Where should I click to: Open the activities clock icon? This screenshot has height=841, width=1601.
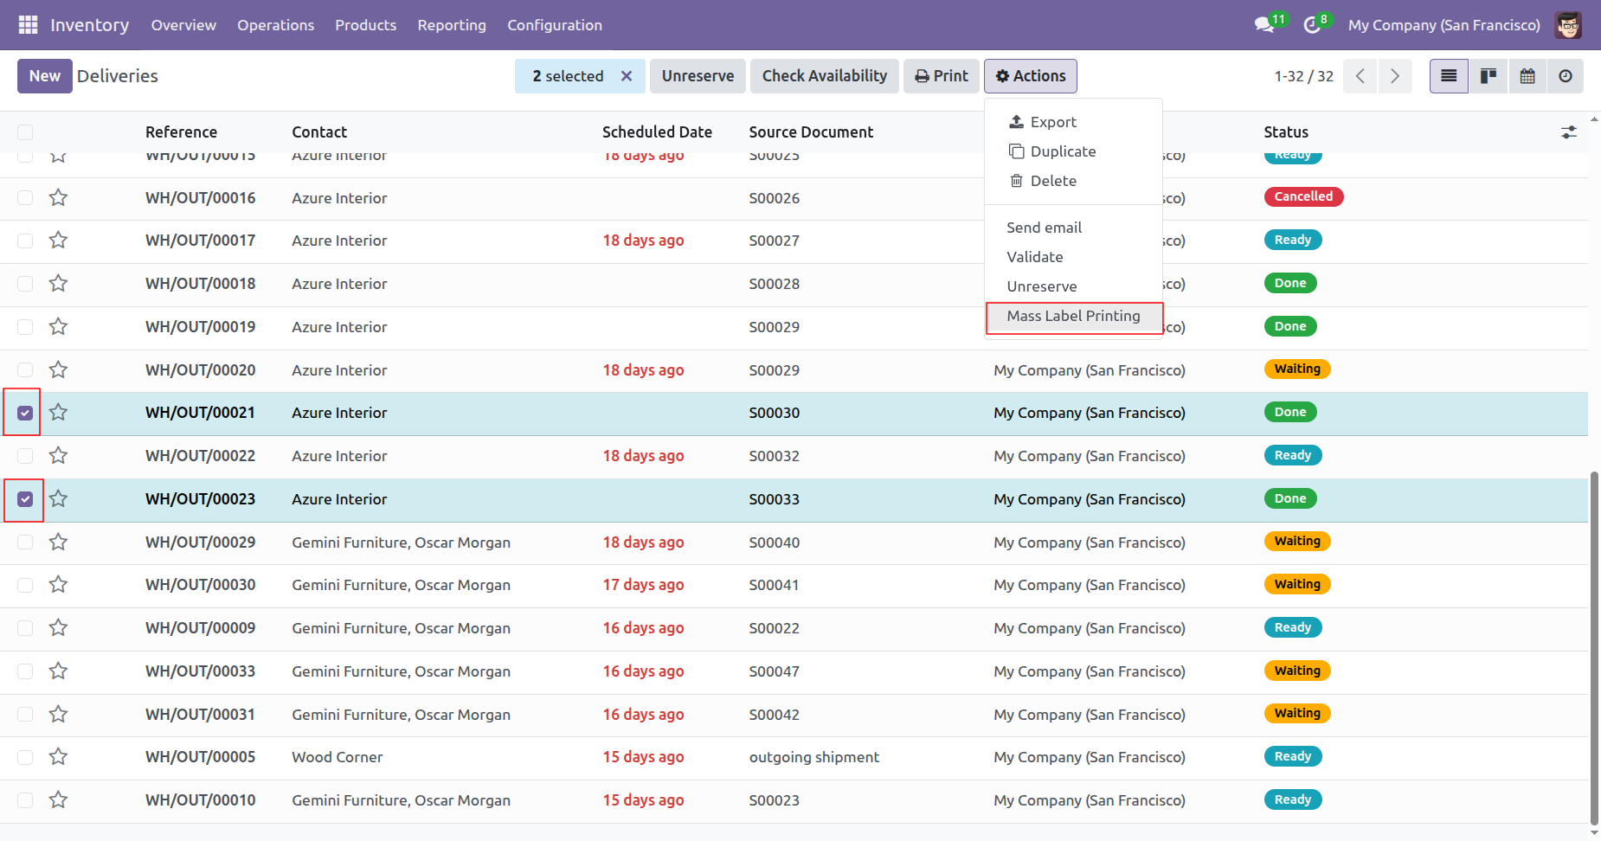pos(1312,25)
